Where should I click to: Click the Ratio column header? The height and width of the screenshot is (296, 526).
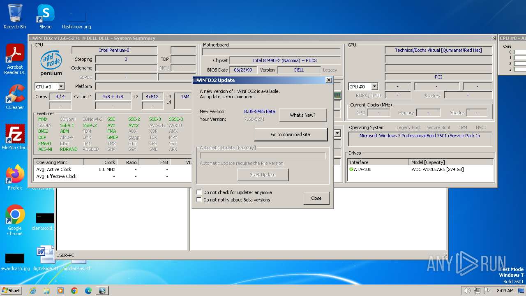(127, 162)
